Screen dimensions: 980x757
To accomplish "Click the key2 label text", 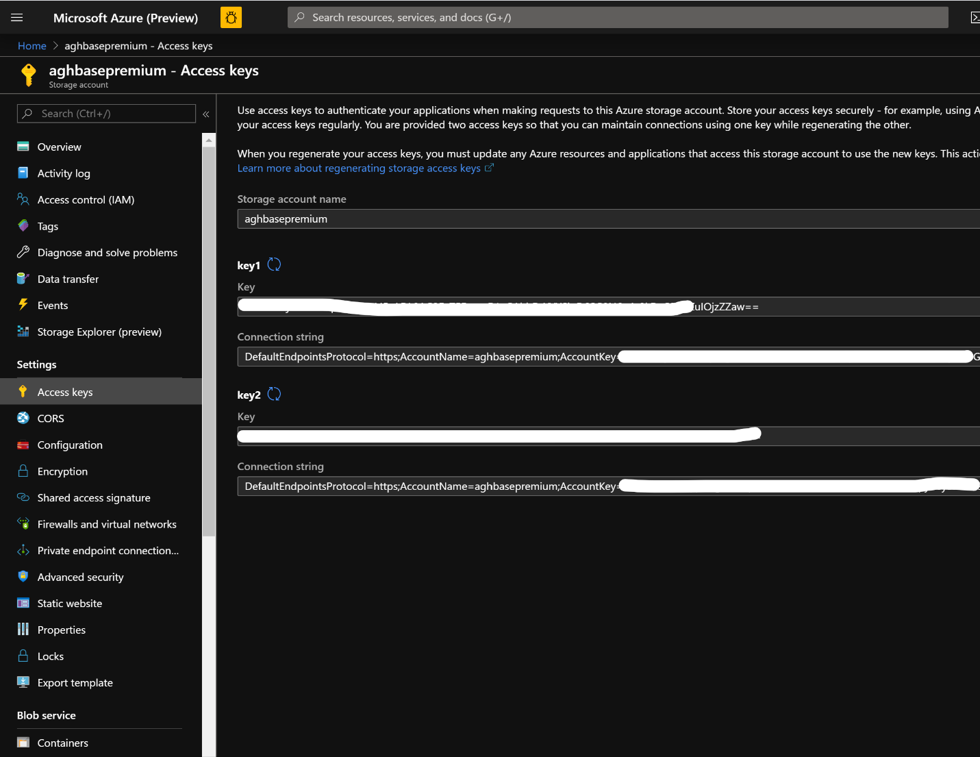I will (249, 395).
